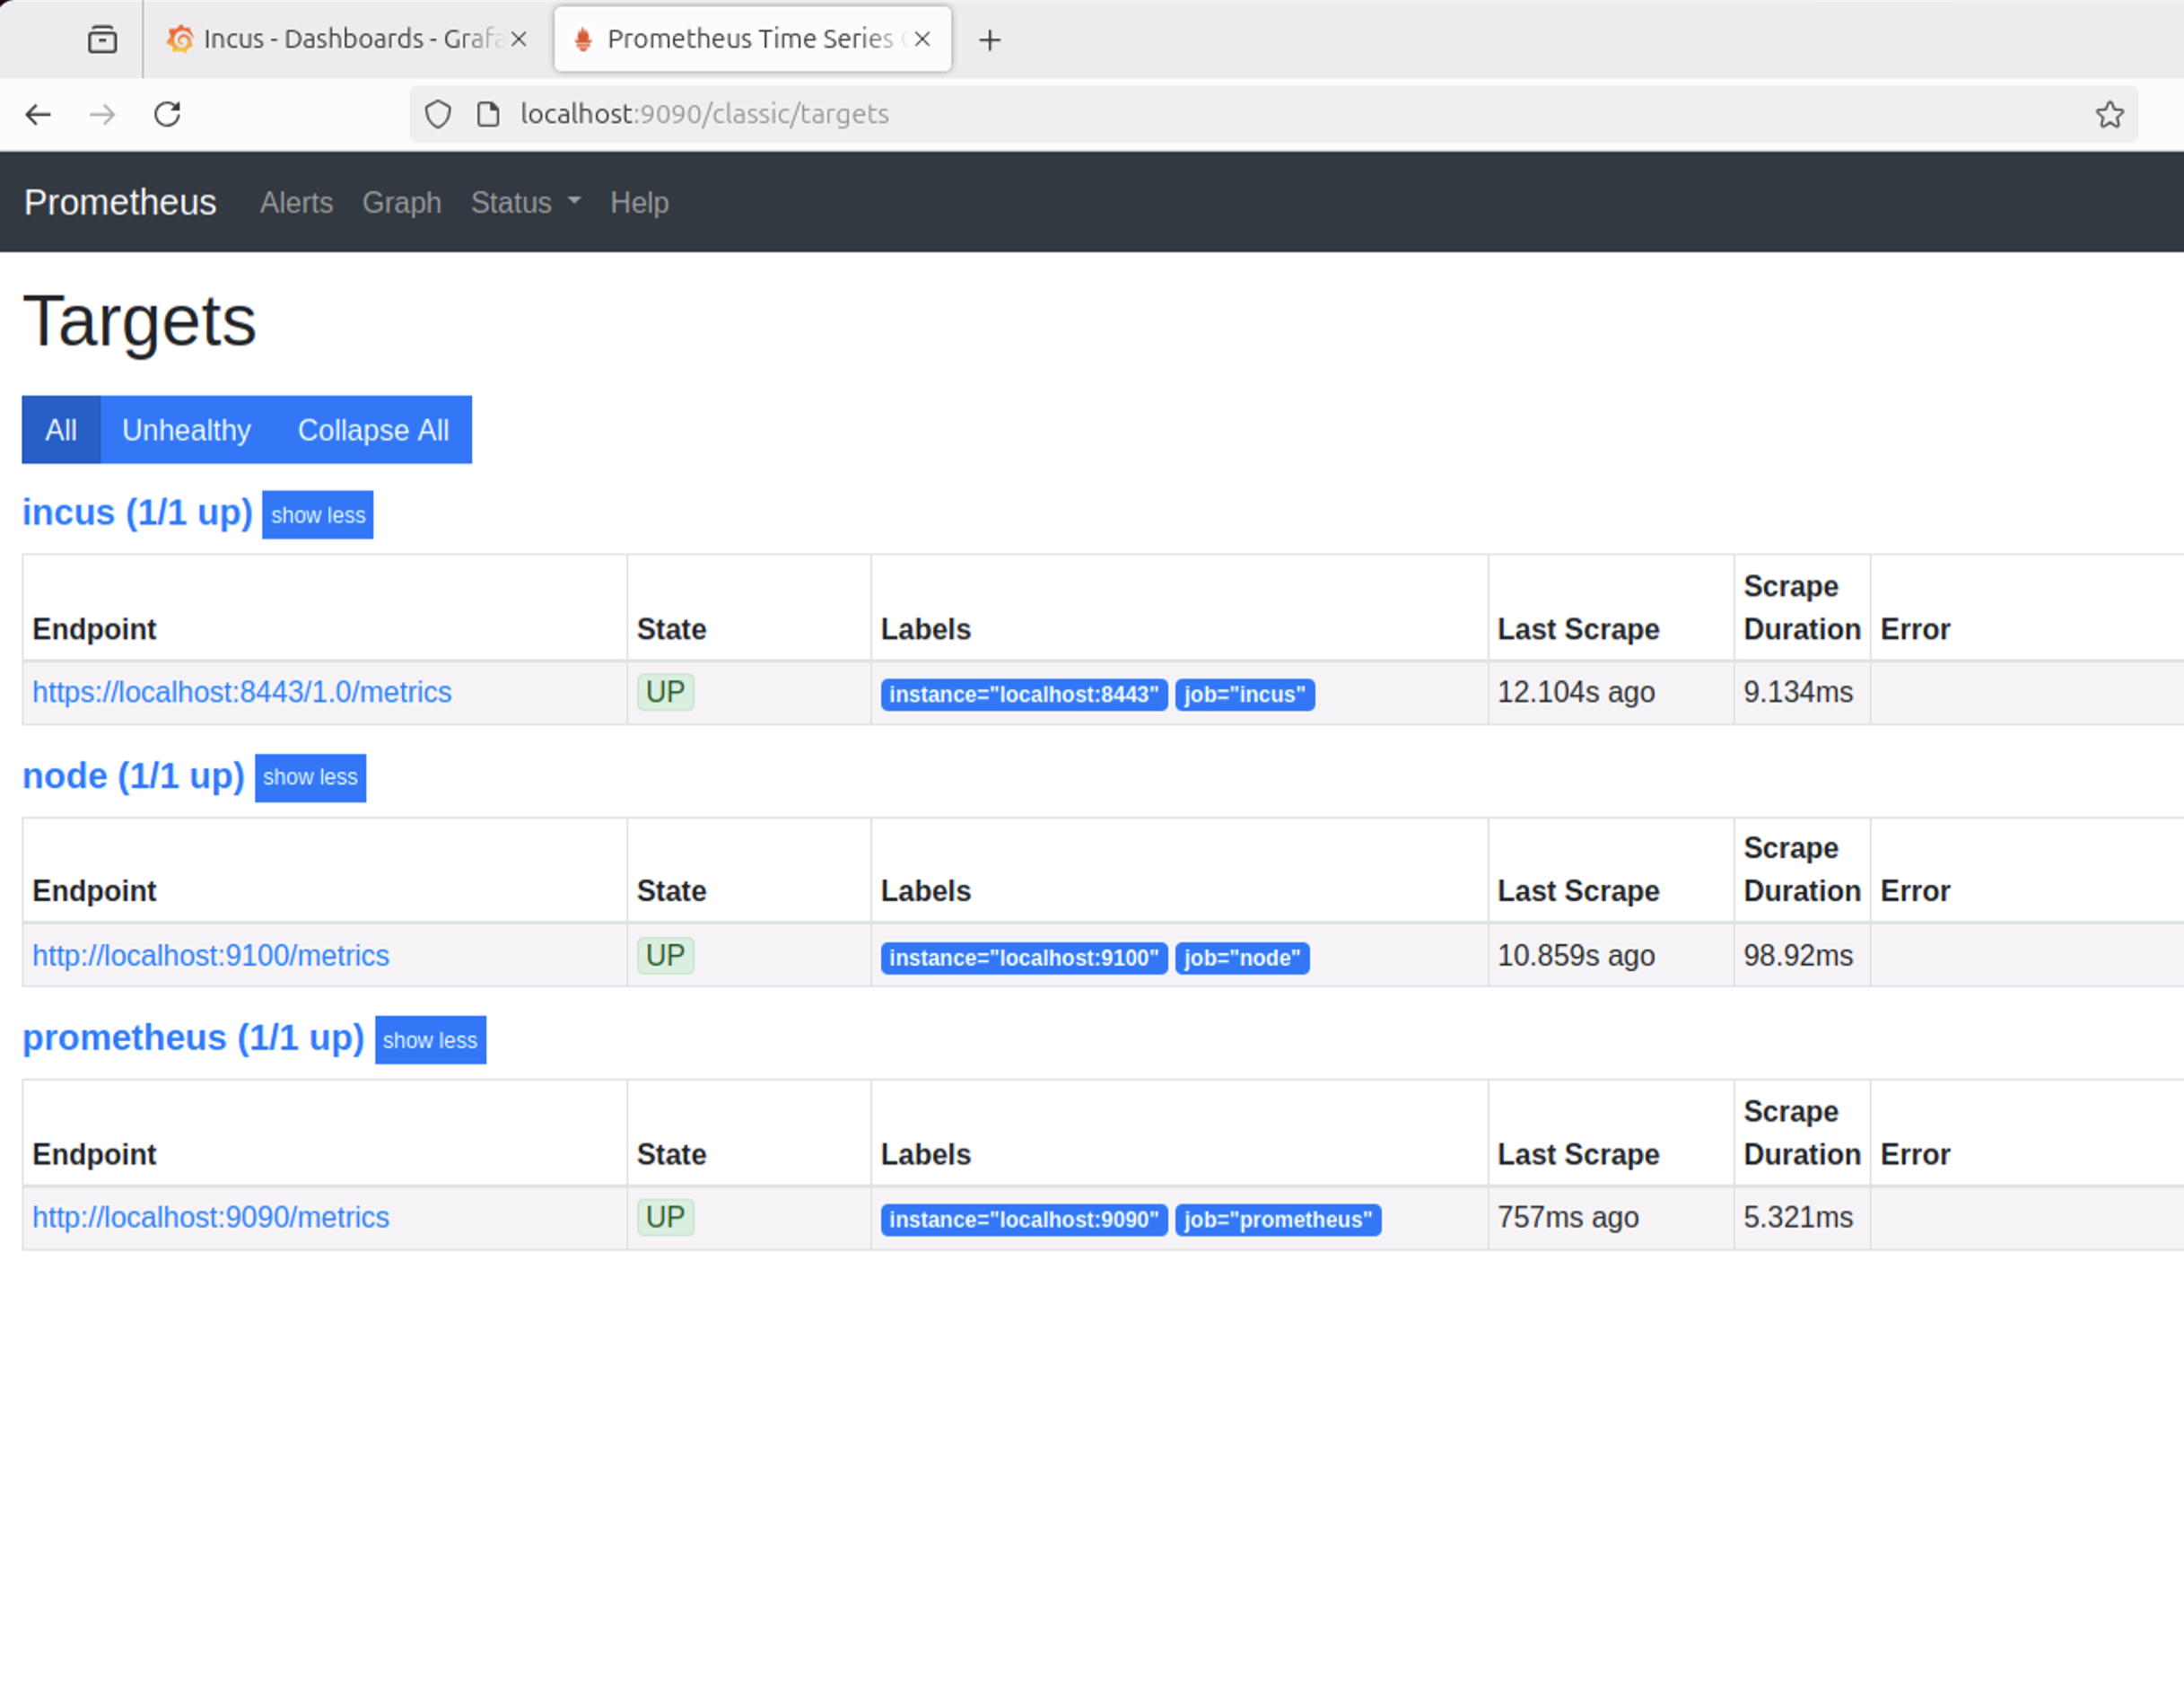Click the browser forward arrow icon
2184x1698 pixels.
(x=102, y=114)
